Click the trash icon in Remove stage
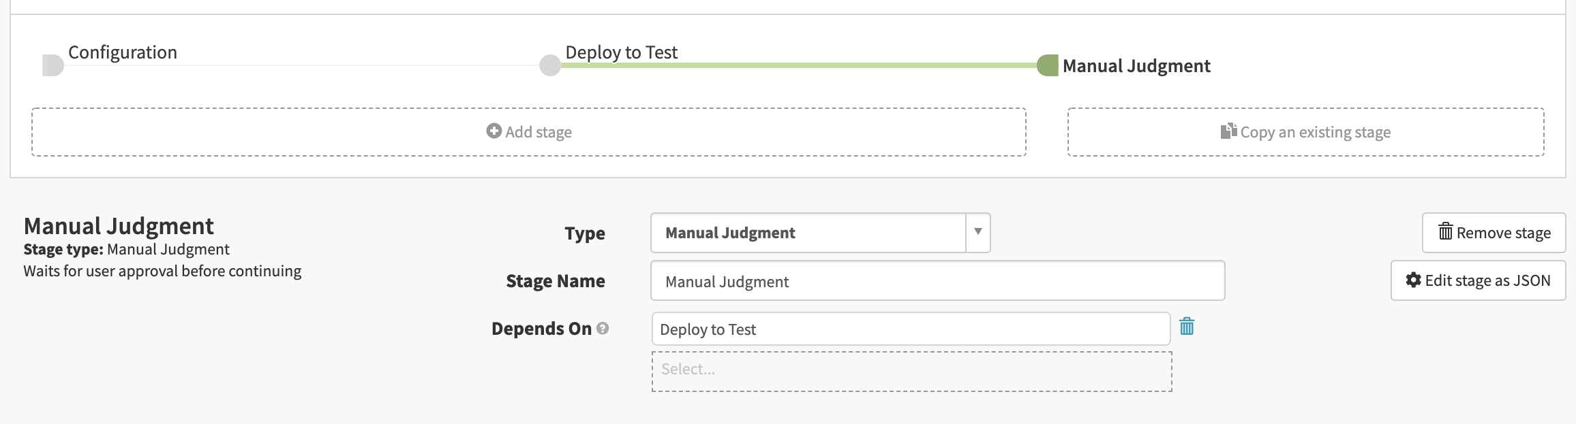The width and height of the screenshot is (1576, 424). pyautogui.click(x=1445, y=232)
